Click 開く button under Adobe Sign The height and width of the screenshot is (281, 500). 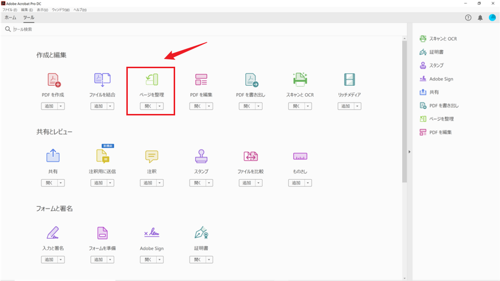pyautogui.click(x=148, y=260)
